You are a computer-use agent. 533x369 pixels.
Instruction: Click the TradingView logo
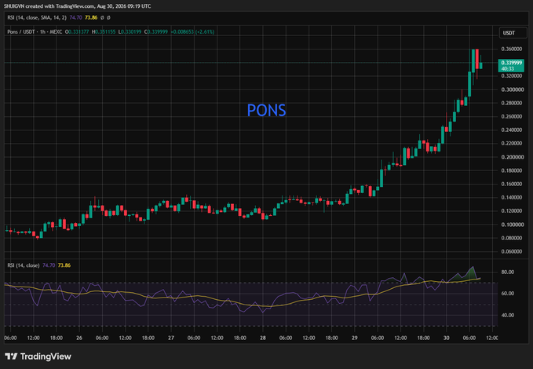[38, 356]
